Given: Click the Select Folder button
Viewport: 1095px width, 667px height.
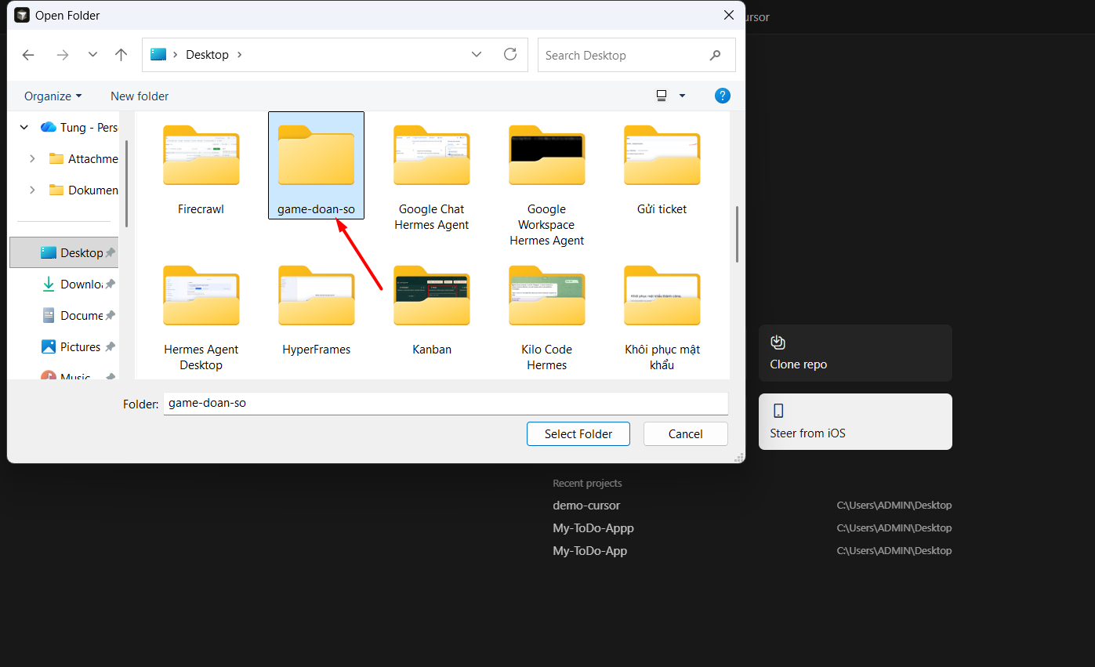Looking at the screenshot, I should tap(578, 433).
